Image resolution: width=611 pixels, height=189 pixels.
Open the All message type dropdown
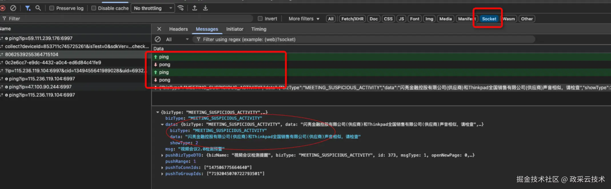pyautogui.click(x=177, y=39)
